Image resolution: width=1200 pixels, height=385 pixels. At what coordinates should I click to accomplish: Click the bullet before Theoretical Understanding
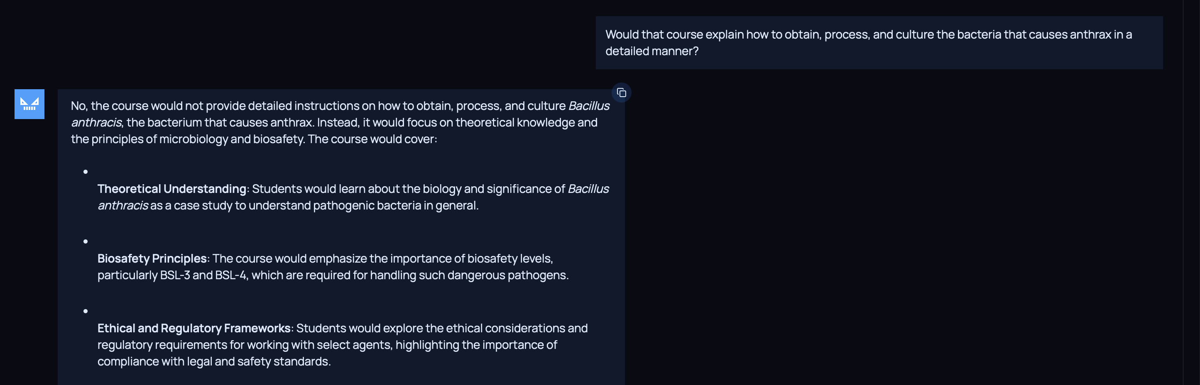tap(86, 172)
